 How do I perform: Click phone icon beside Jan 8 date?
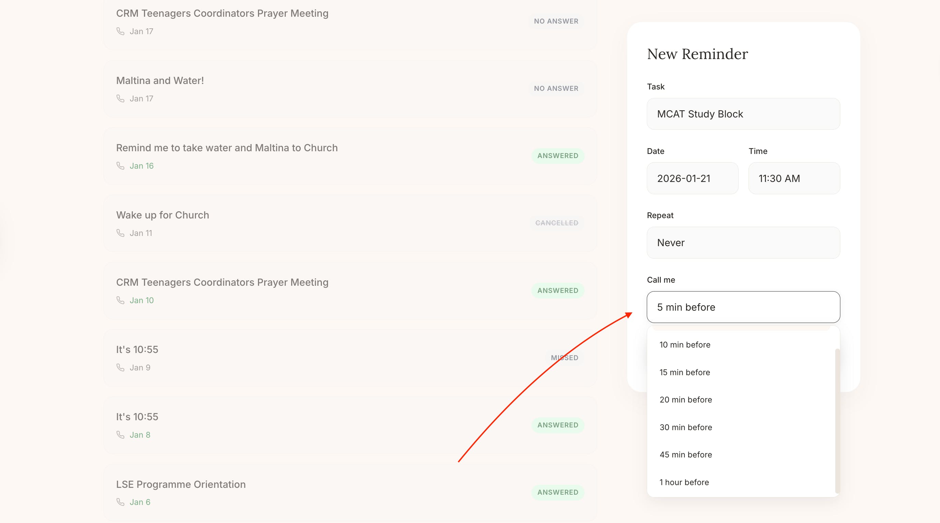pyautogui.click(x=120, y=435)
